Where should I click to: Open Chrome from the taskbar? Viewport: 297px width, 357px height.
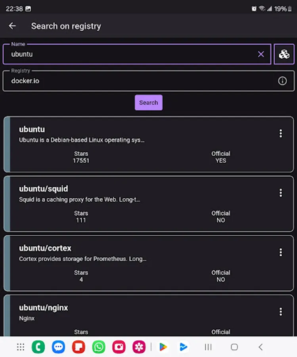pos(38,347)
